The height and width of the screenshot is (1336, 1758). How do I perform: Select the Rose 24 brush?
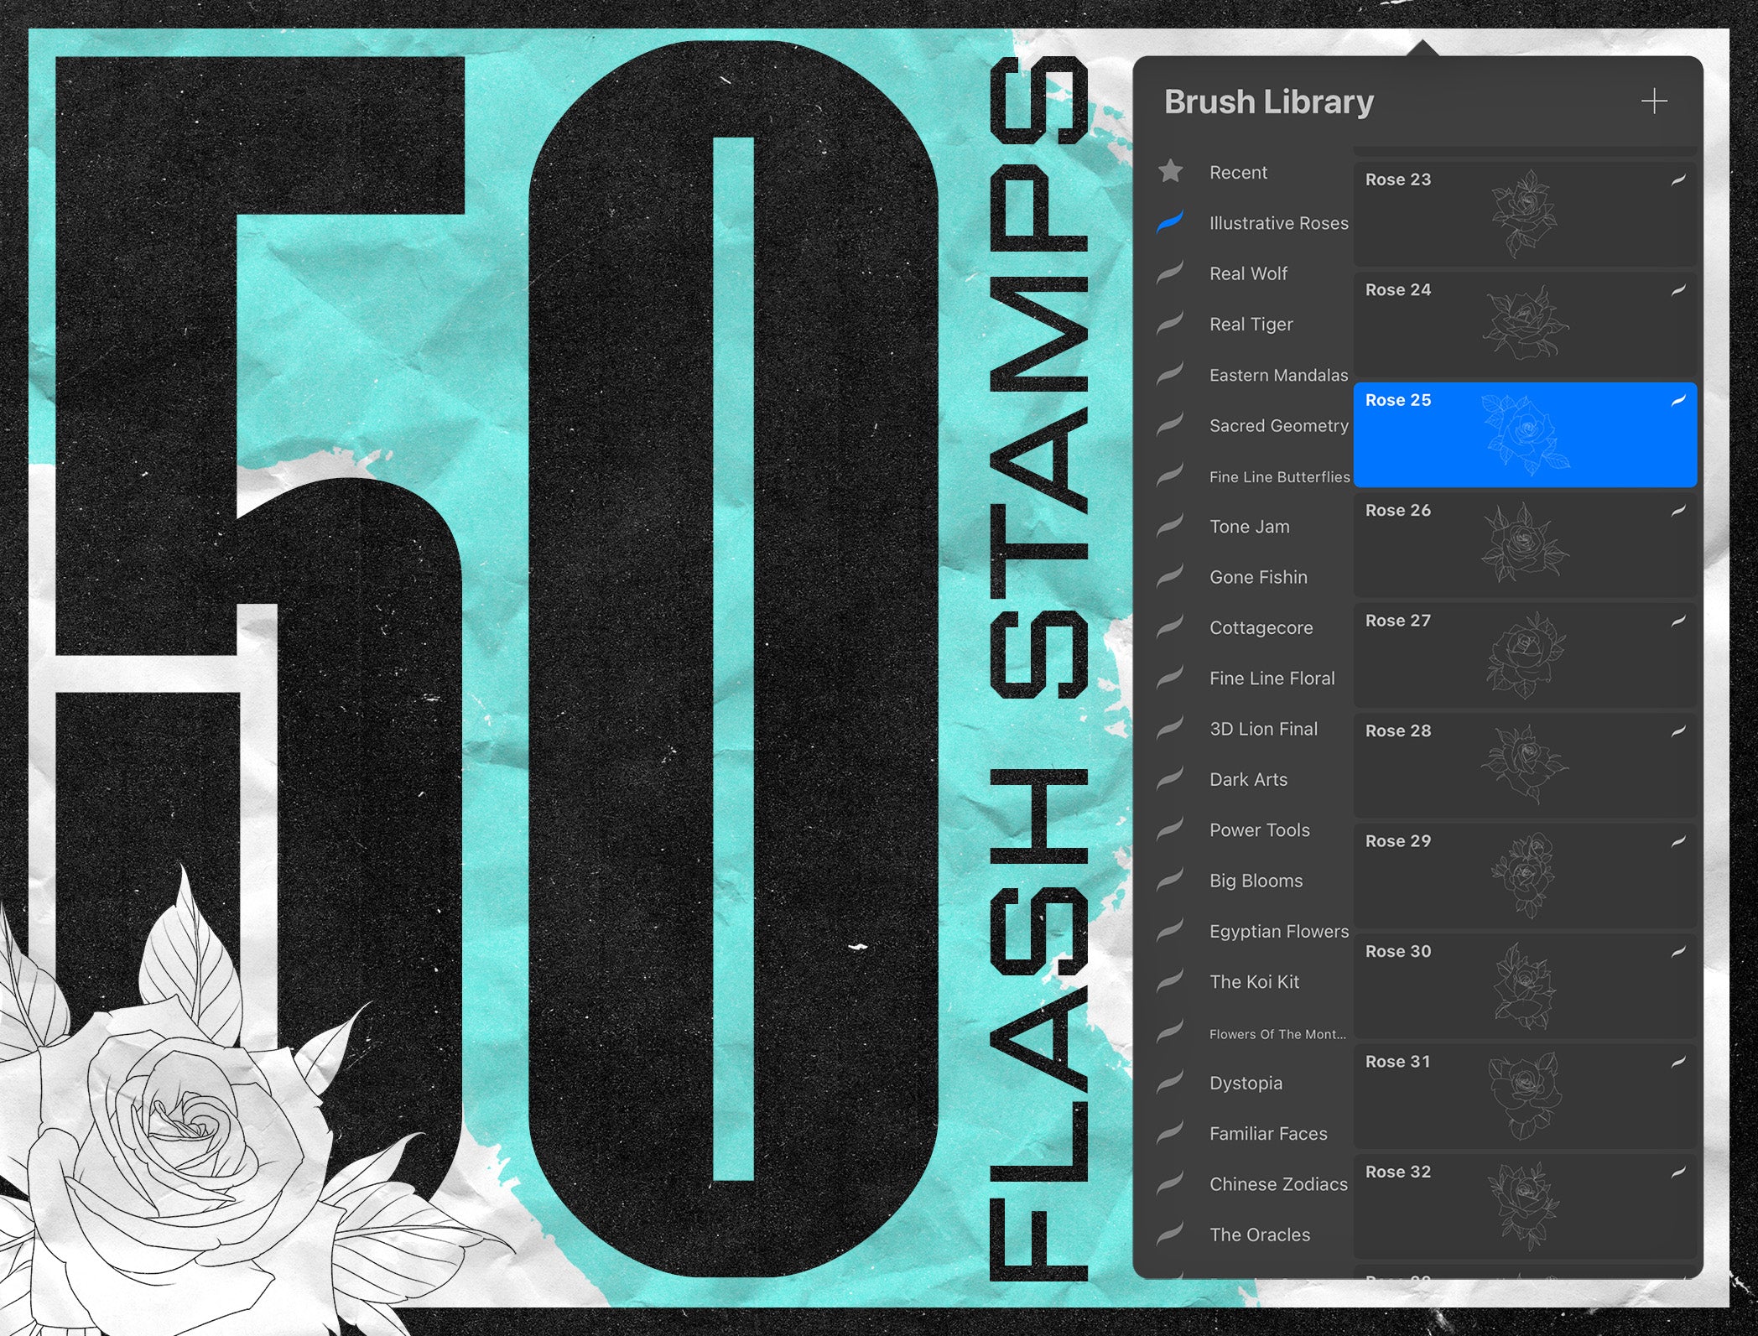pyautogui.click(x=1525, y=324)
